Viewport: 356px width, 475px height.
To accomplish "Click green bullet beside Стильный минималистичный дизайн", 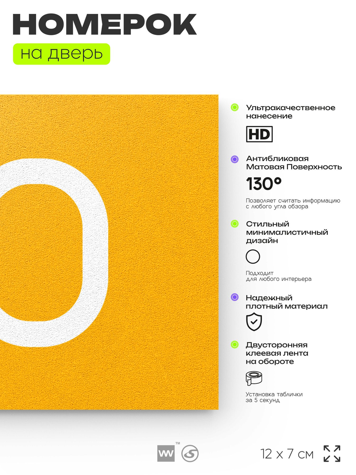I will click(x=235, y=224).
